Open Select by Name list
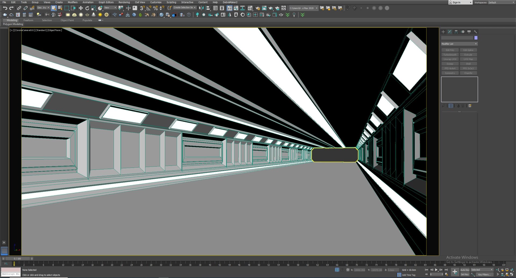Screen dimensions: 516x278 coord(60,8)
